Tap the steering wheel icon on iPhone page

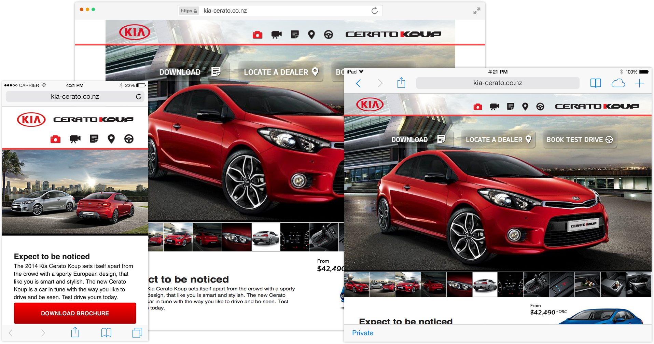(x=129, y=139)
